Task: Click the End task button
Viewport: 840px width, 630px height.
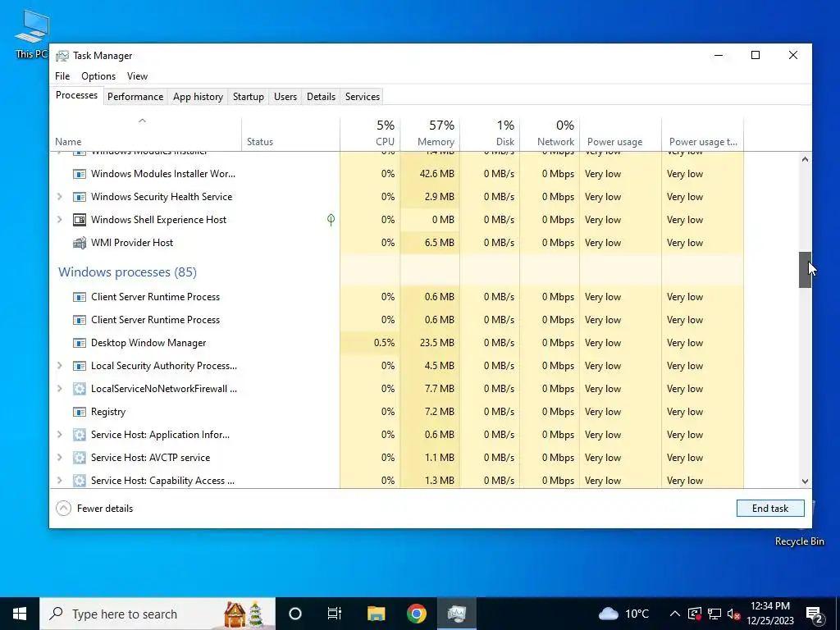Action: pos(770,509)
